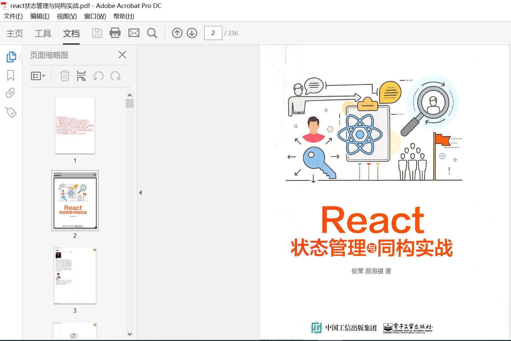Screen dimensions: 511x341
Task: Open the 编辑(E) menu
Action: (x=40, y=16)
